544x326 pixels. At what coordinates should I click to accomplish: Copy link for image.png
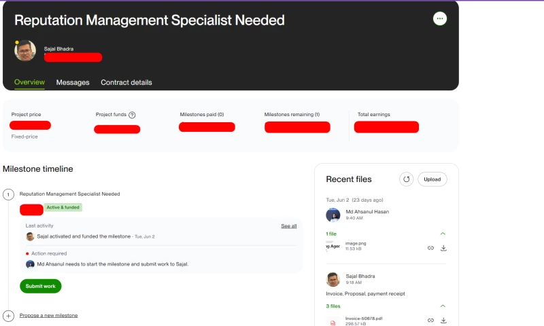pyautogui.click(x=430, y=248)
